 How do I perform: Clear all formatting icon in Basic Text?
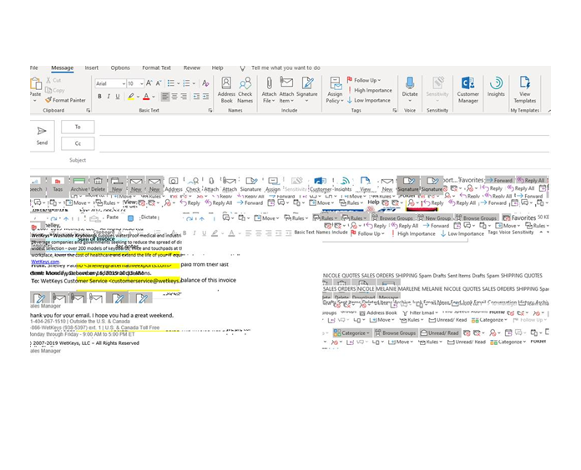(205, 83)
